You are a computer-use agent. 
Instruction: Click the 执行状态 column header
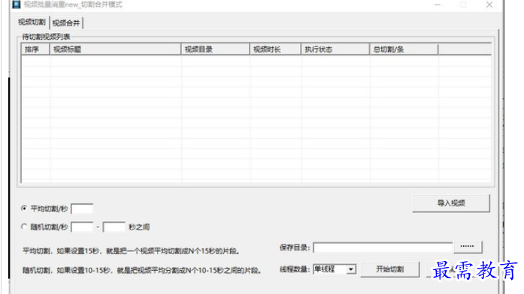335,49
